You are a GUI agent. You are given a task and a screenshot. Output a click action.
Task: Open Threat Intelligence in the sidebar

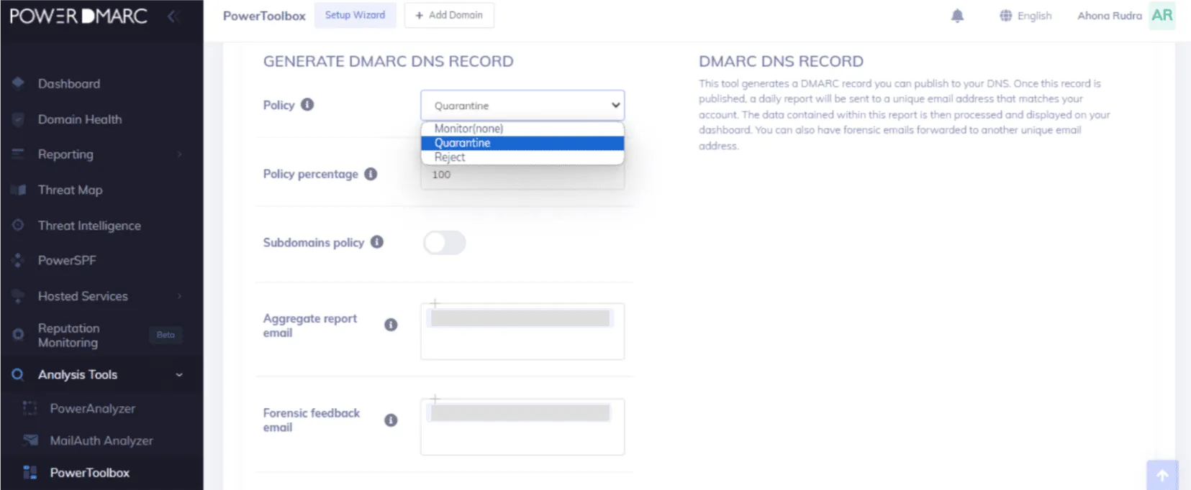pos(89,226)
